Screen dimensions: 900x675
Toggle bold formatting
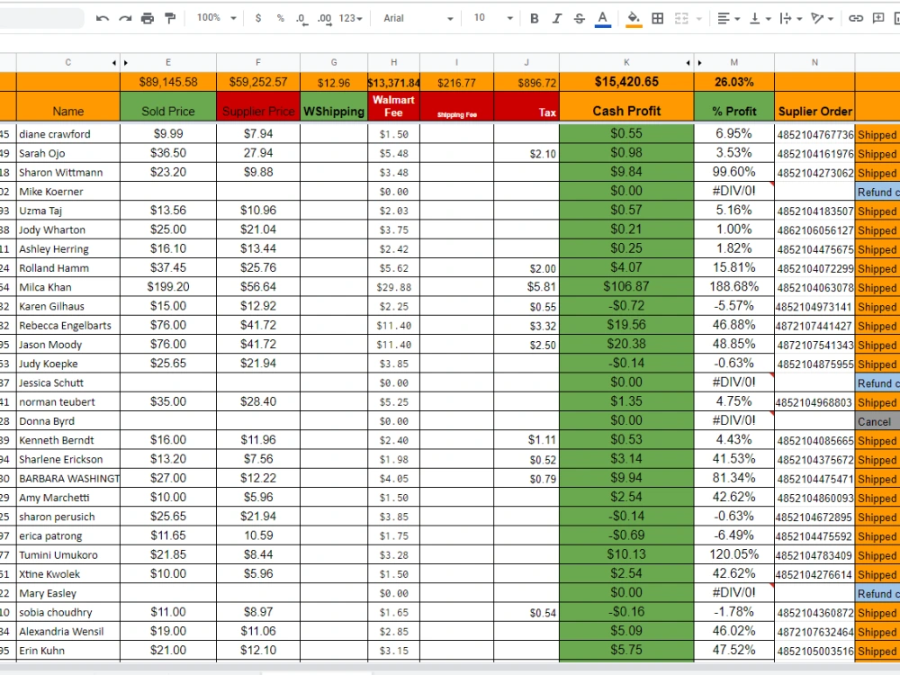[535, 18]
